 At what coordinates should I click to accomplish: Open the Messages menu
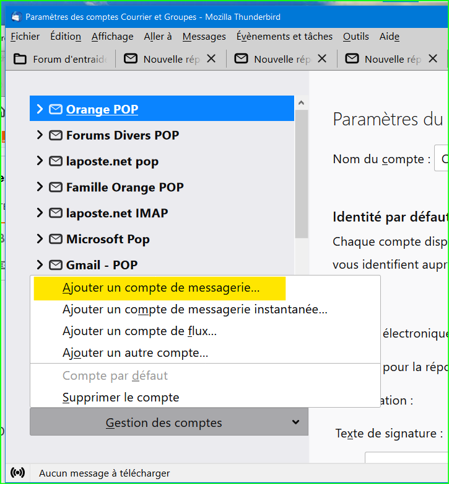204,37
